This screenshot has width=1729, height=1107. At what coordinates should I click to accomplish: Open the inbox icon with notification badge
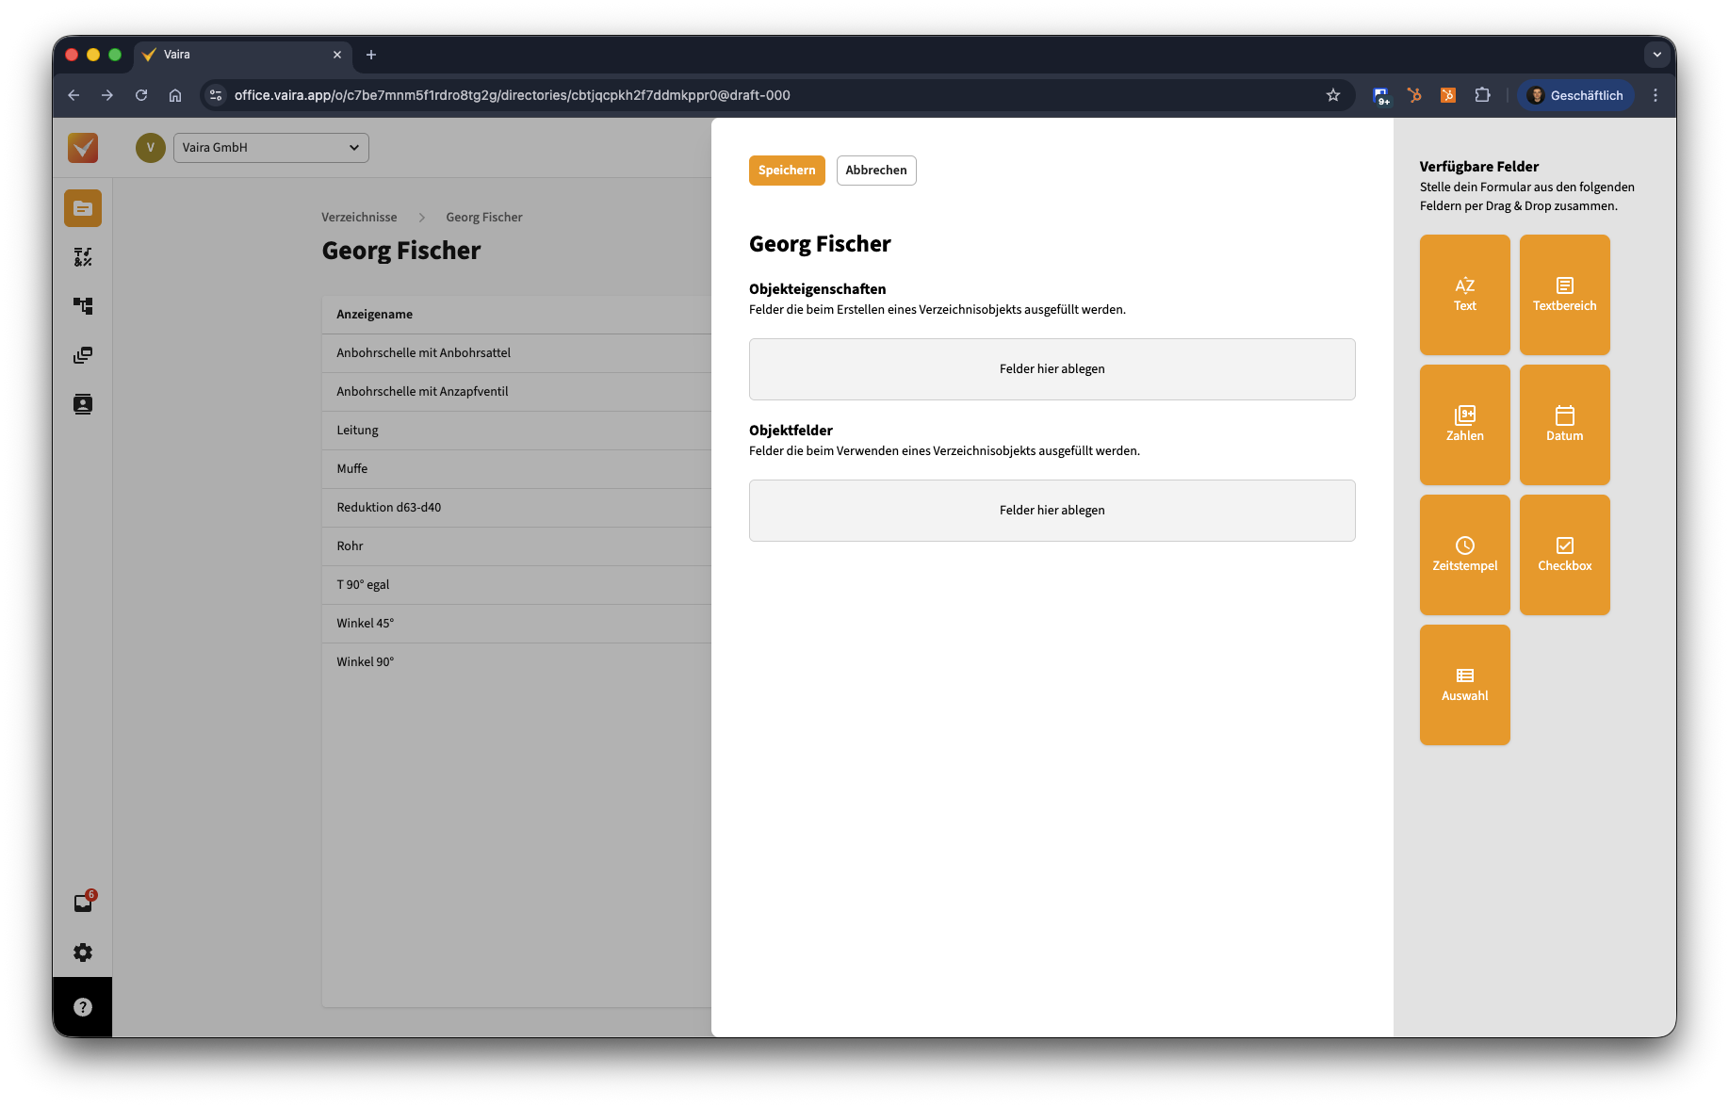83,903
